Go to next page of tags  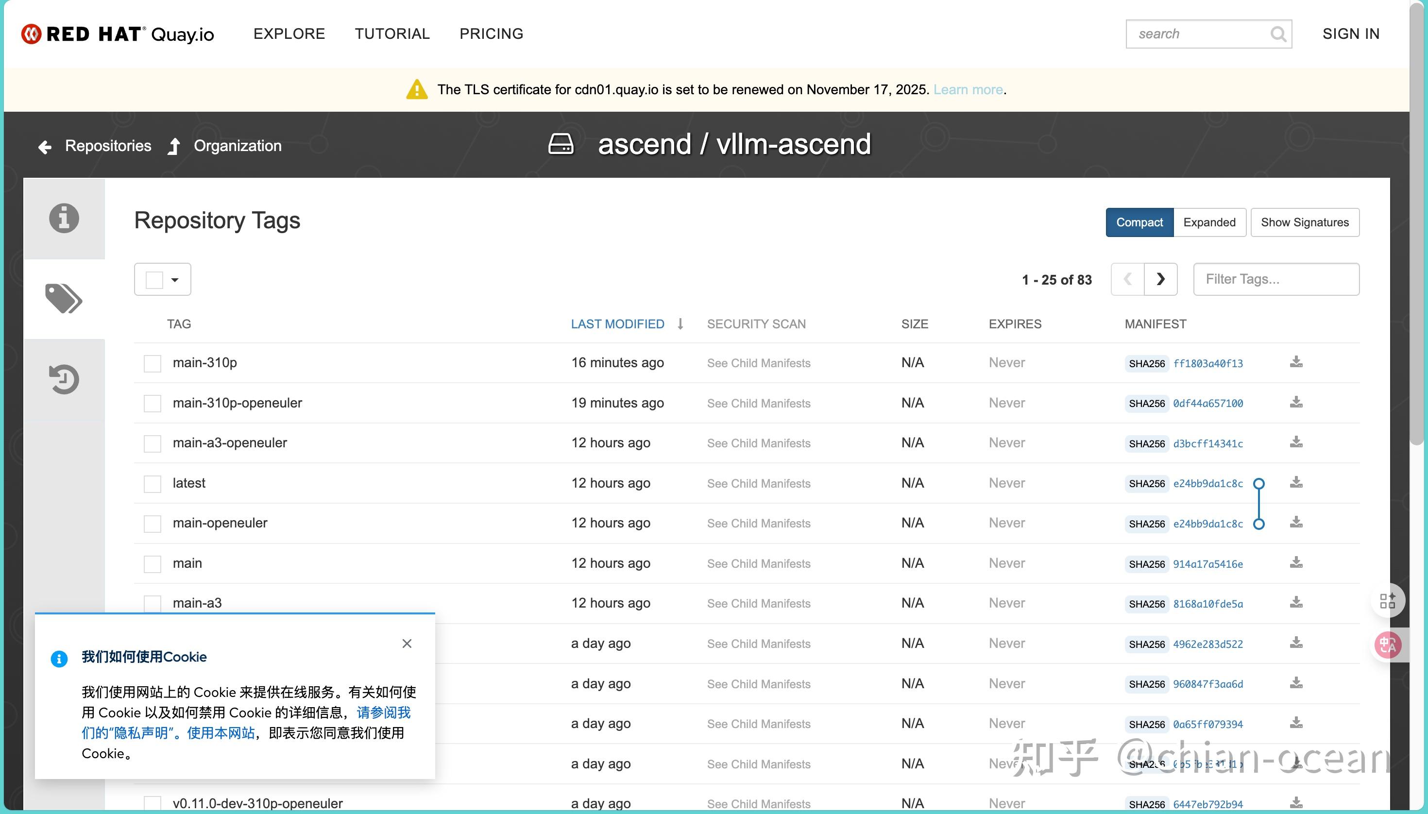(x=1161, y=279)
